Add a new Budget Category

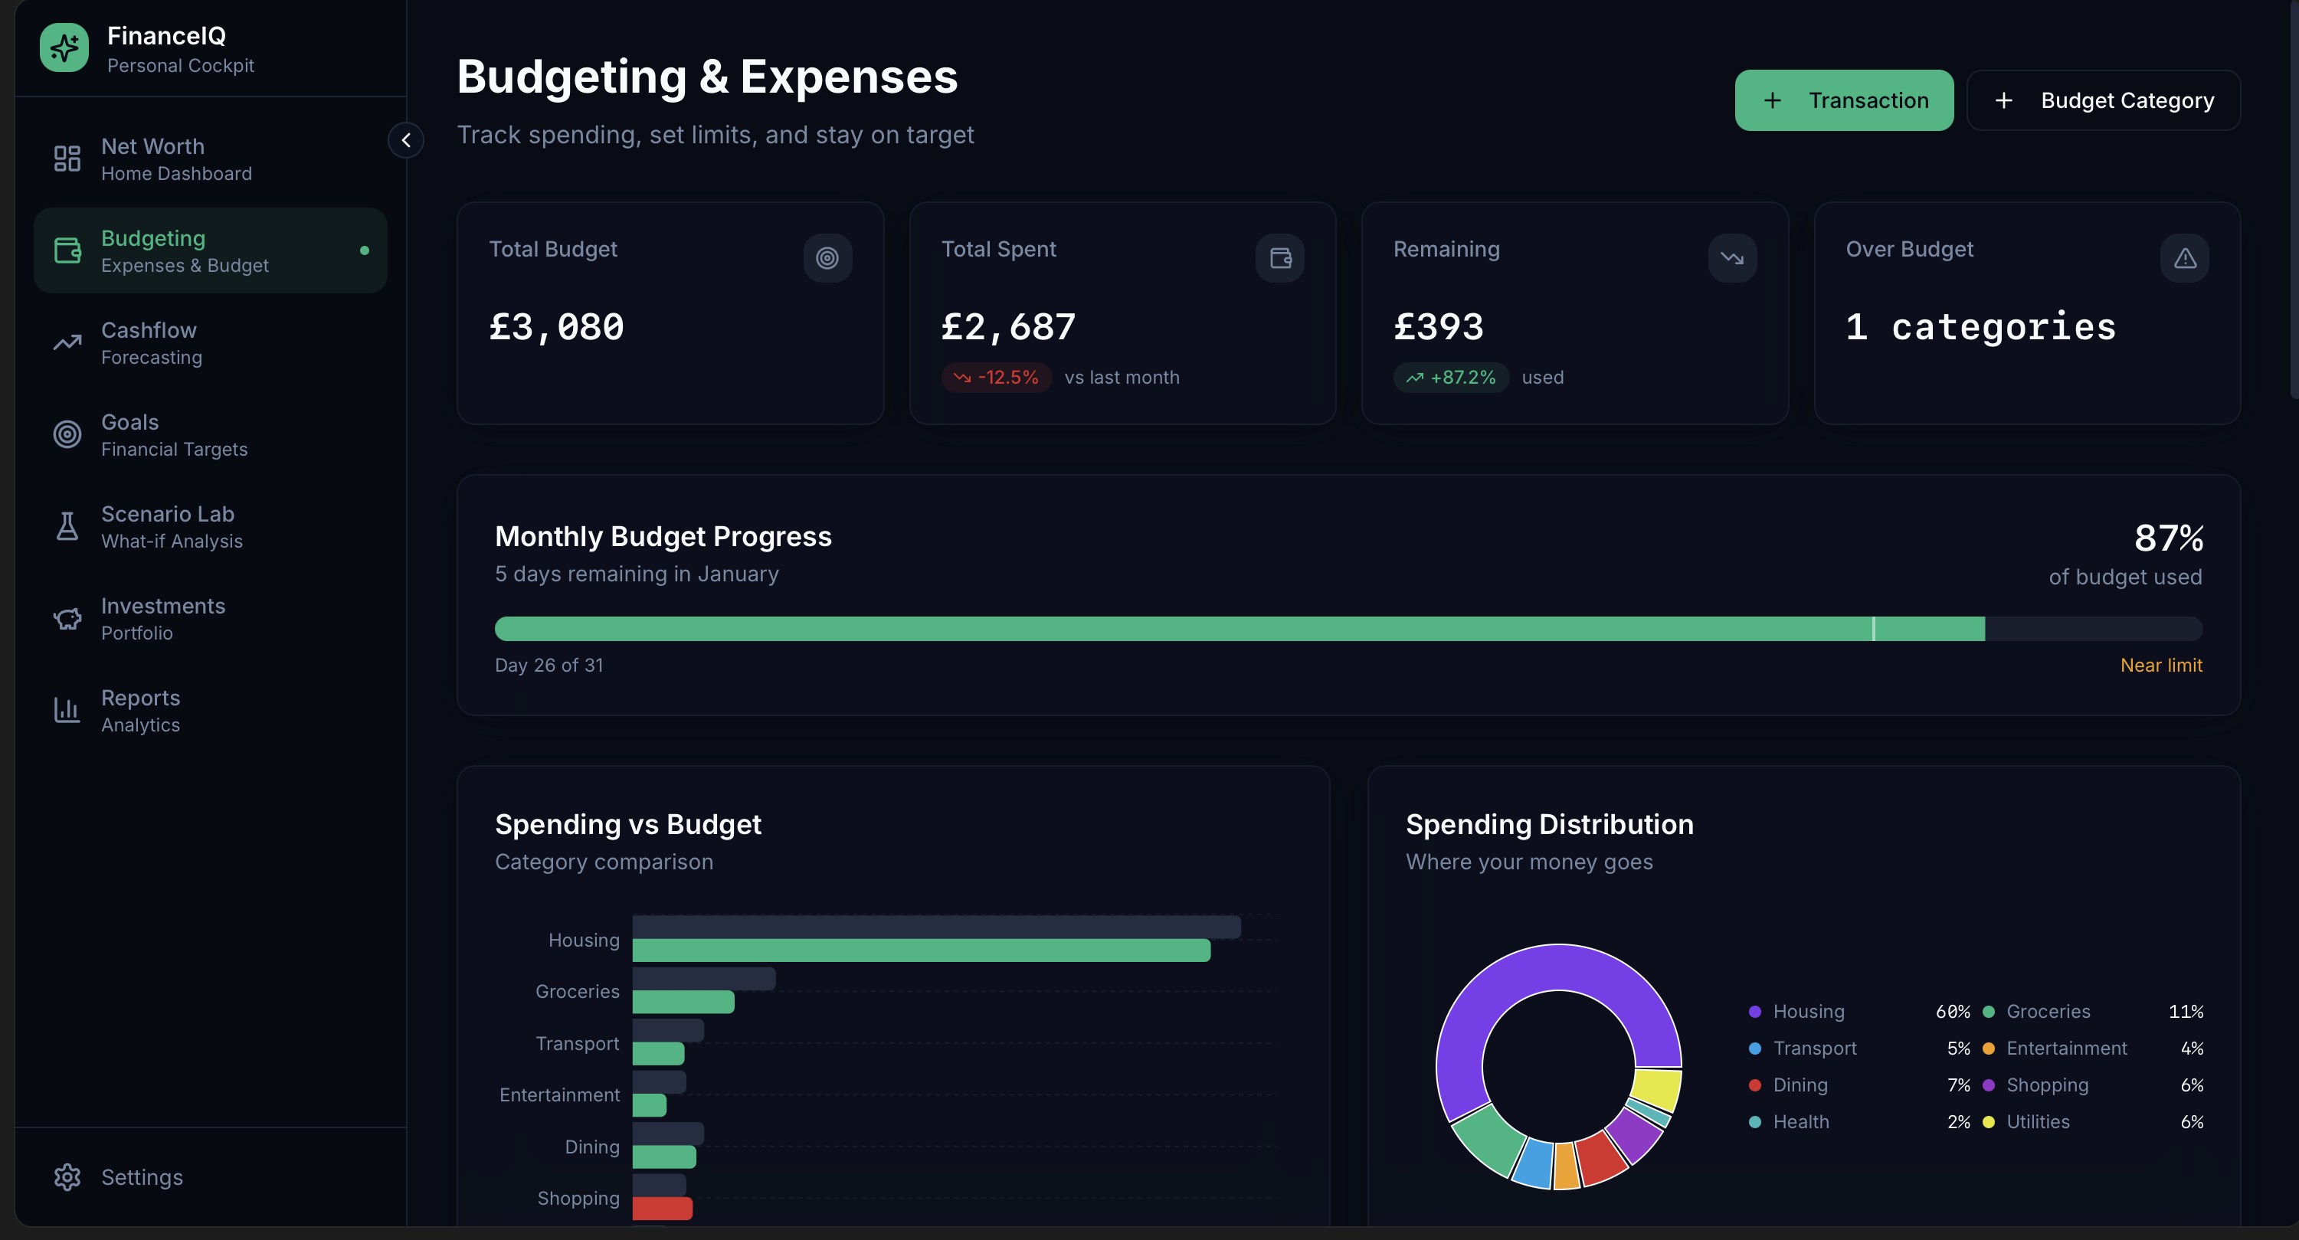2104,100
